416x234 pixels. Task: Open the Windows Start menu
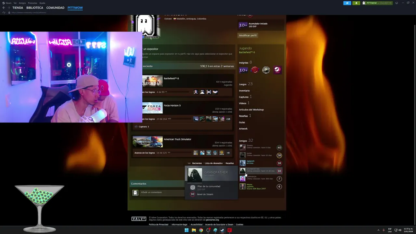(187, 230)
